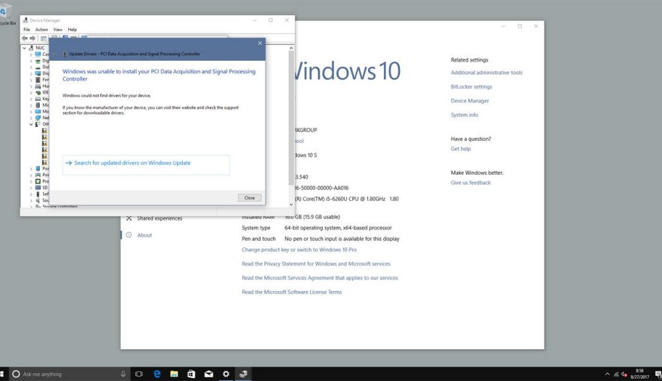The image size is (662, 381).
Task: Show hidden system tray icons
Action: [607, 374]
